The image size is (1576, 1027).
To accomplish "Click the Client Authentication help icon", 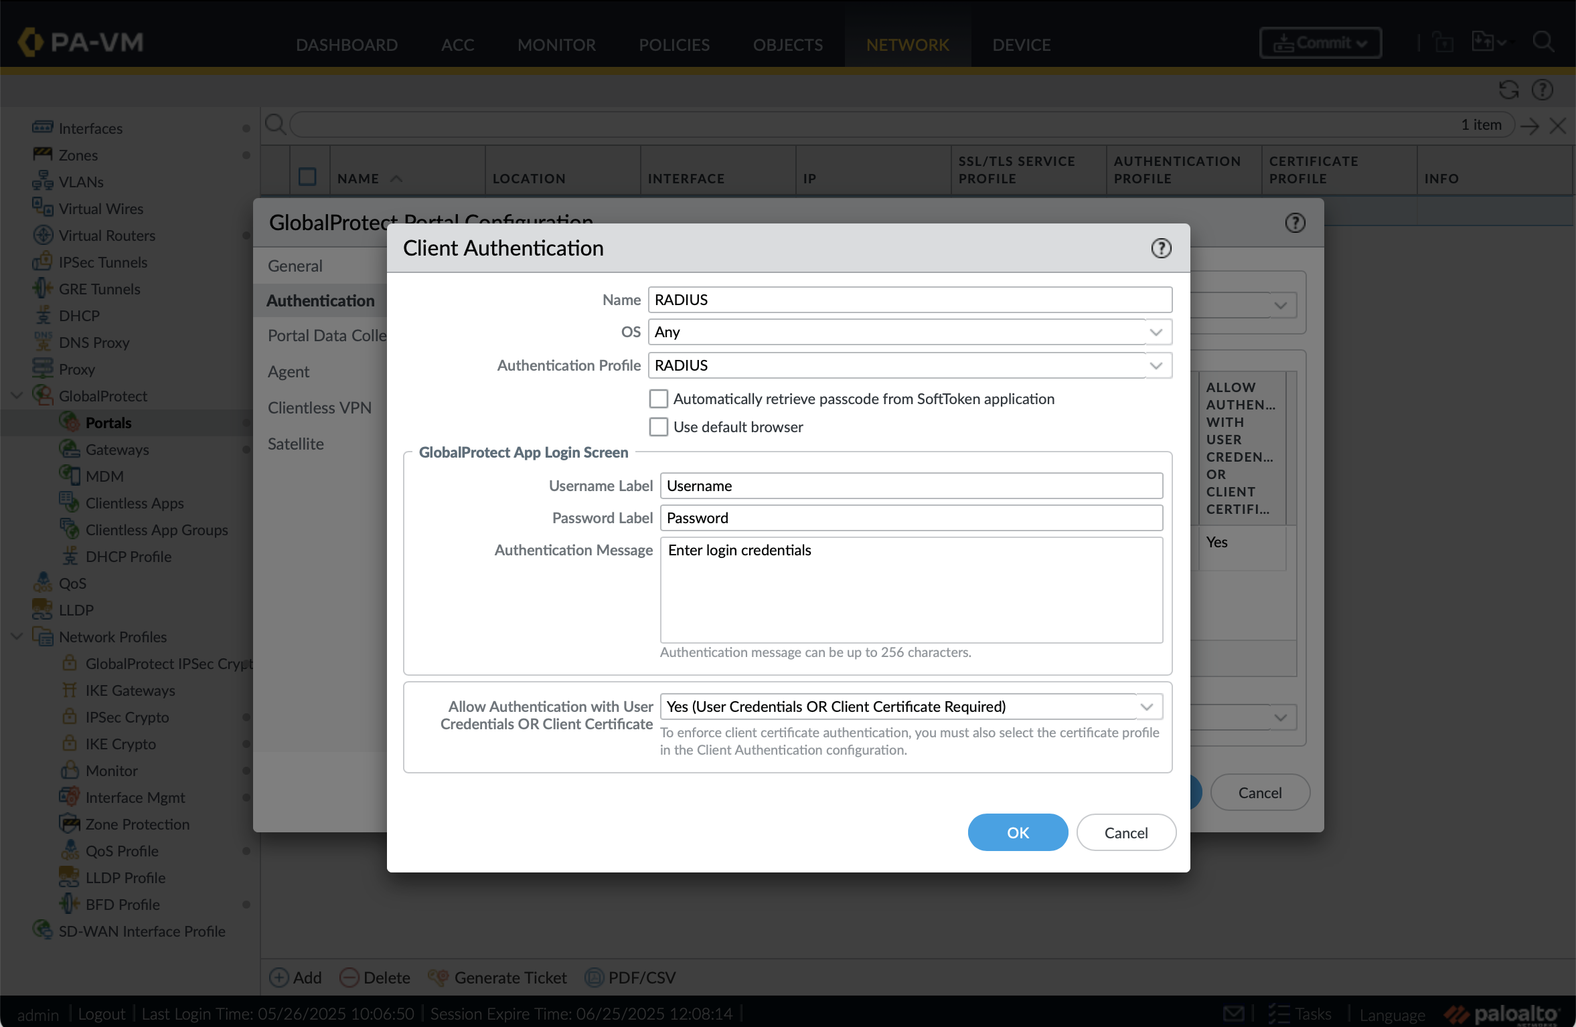I will pos(1161,248).
